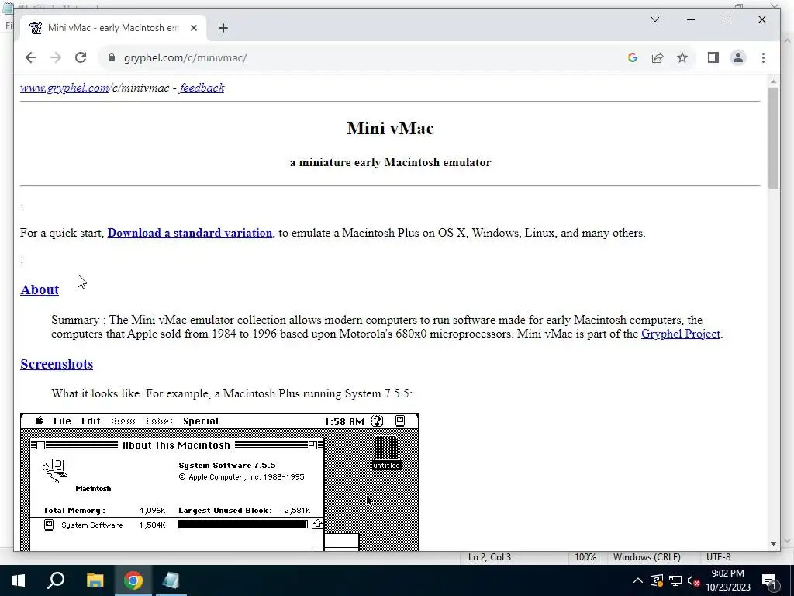Open www.gryphel.com link
Viewport: 794px width, 596px height.
(x=64, y=88)
